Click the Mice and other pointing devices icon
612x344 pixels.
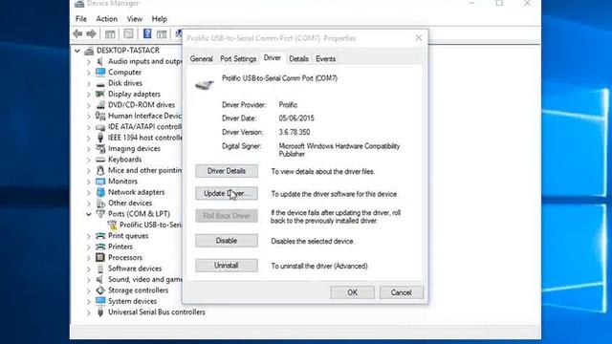coord(100,170)
